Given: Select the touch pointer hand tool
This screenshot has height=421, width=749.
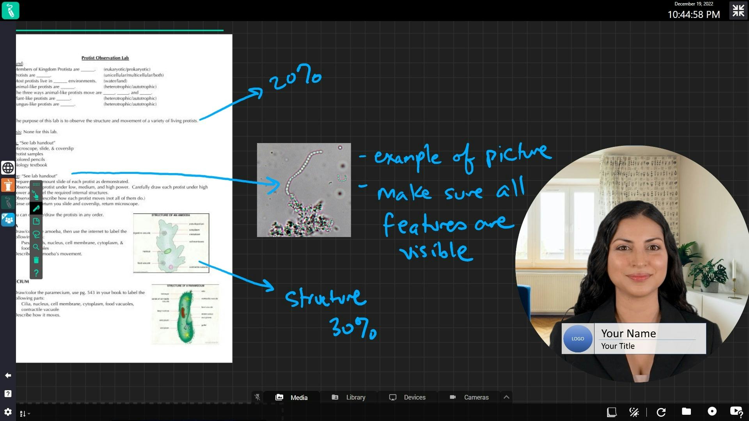Looking at the screenshot, I should 36,196.
